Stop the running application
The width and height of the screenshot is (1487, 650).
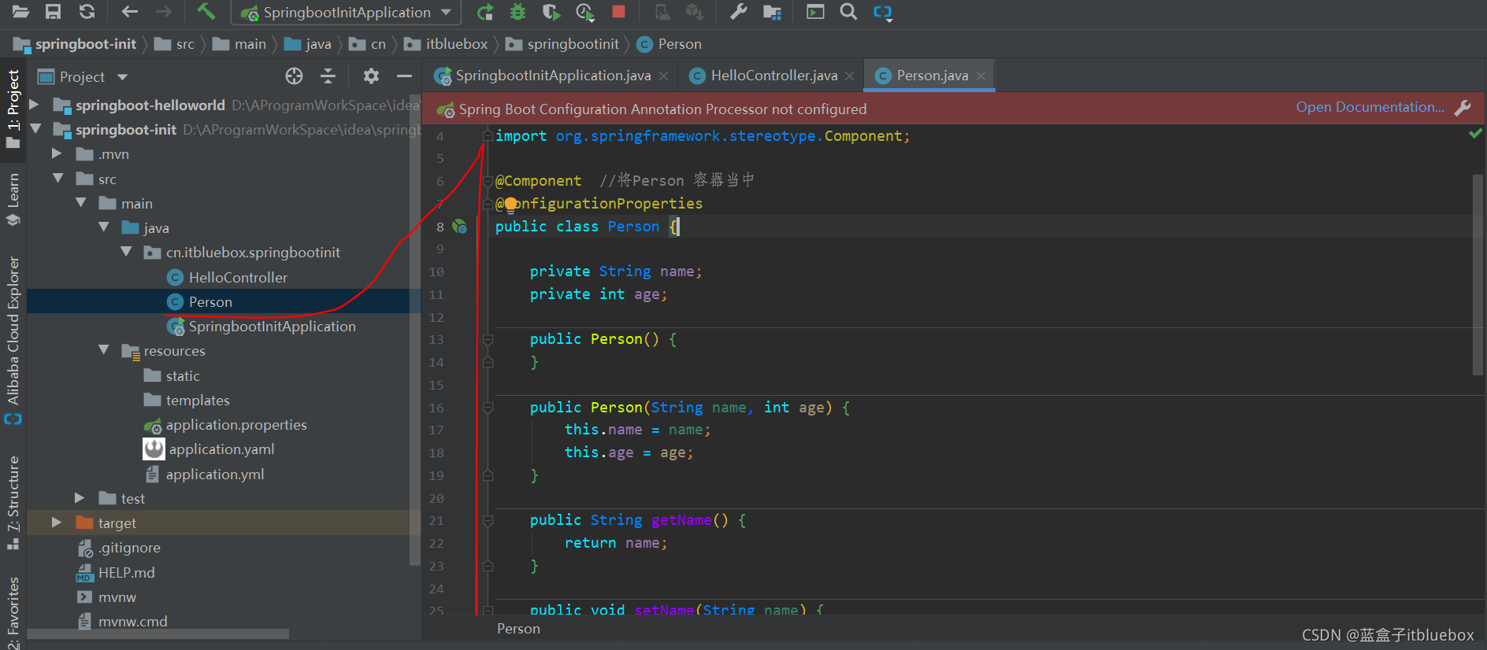pyautogui.click(x=618, y=12)
